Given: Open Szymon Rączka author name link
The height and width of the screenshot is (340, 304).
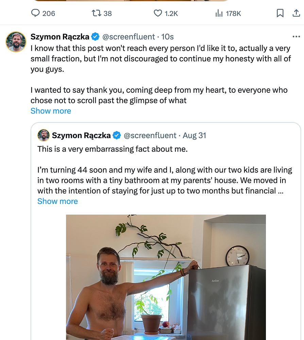Looking at the screenshot, I should [x=60, y=37].
